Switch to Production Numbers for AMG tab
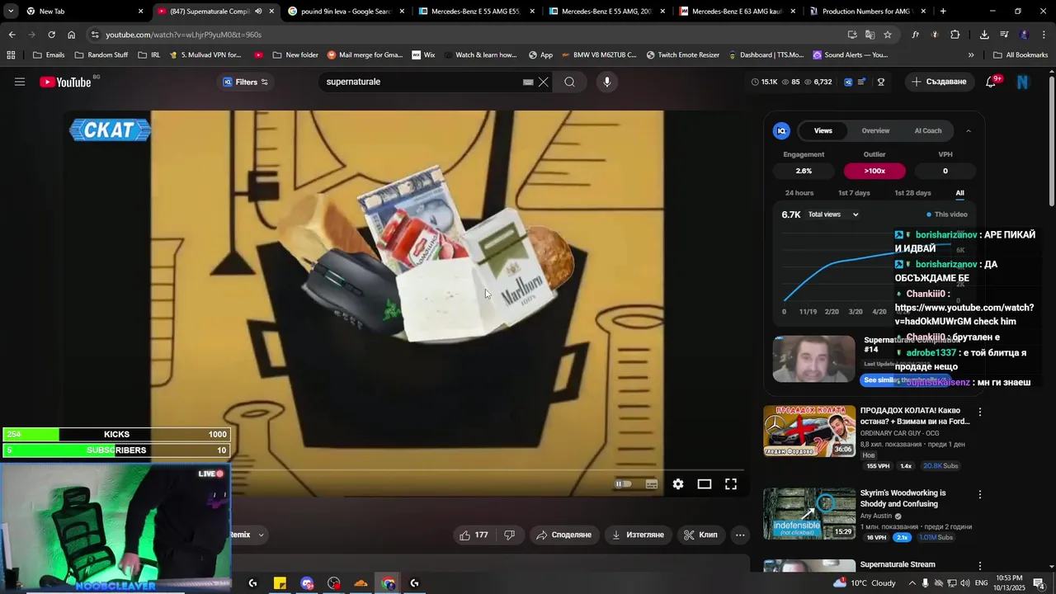Viewport: 1056px width, 594px height. 868,12
